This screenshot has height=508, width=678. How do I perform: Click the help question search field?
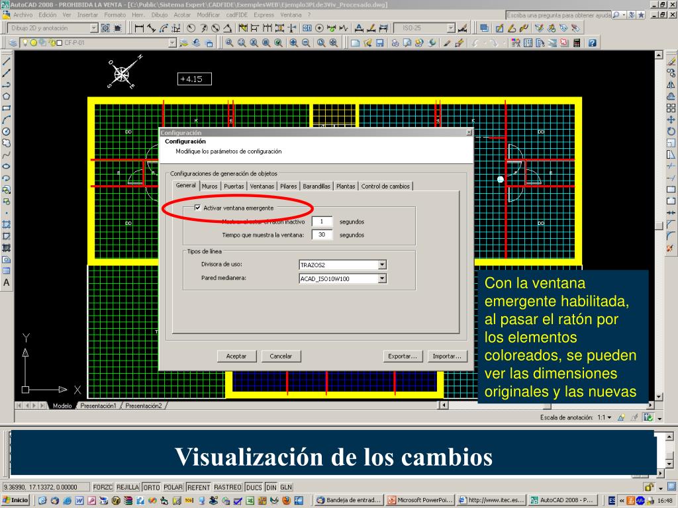(x=558, y=15)
